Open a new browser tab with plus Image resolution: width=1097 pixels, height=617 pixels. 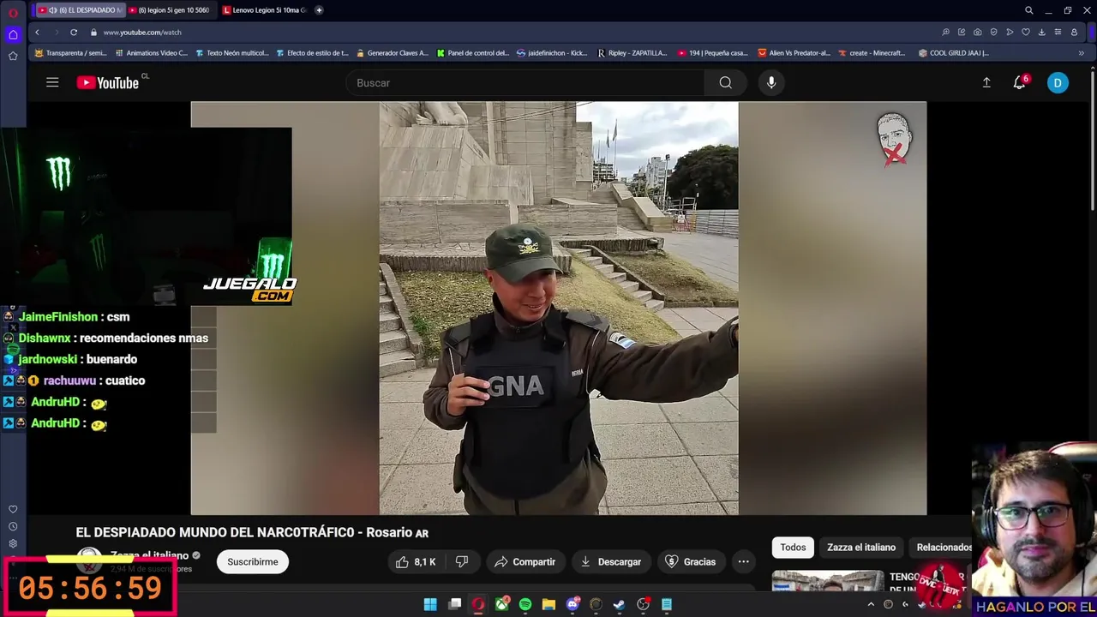coord(319,10)
